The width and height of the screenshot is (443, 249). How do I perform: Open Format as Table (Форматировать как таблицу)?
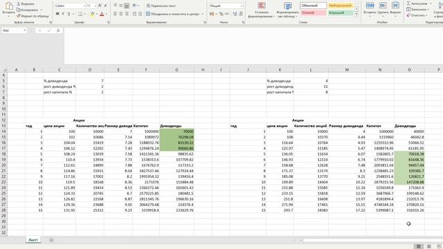288,10
